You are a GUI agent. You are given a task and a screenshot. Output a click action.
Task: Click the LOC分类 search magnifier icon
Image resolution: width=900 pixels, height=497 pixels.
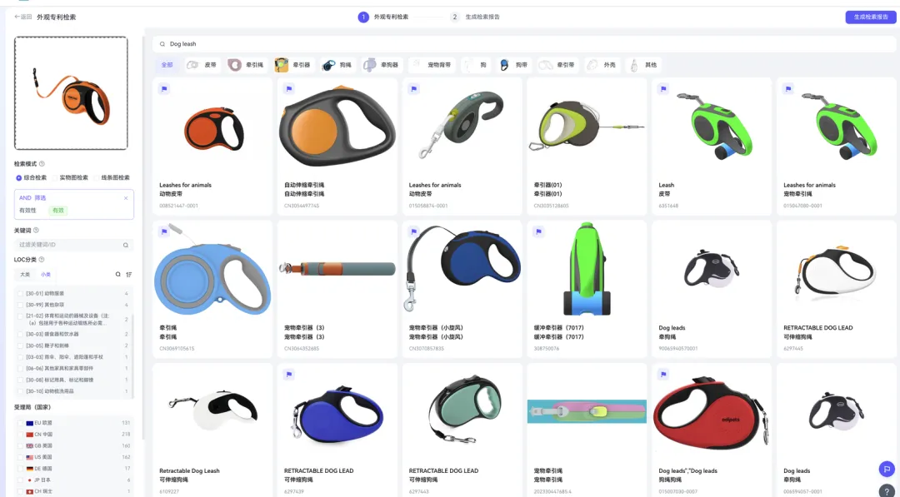click(118, 275)
